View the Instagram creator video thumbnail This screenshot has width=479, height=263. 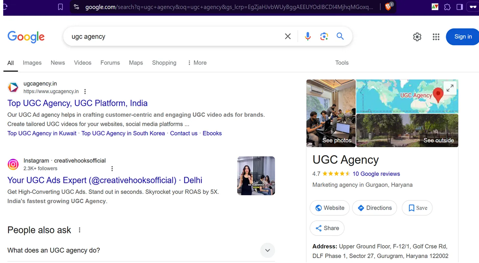coord(256,175)
